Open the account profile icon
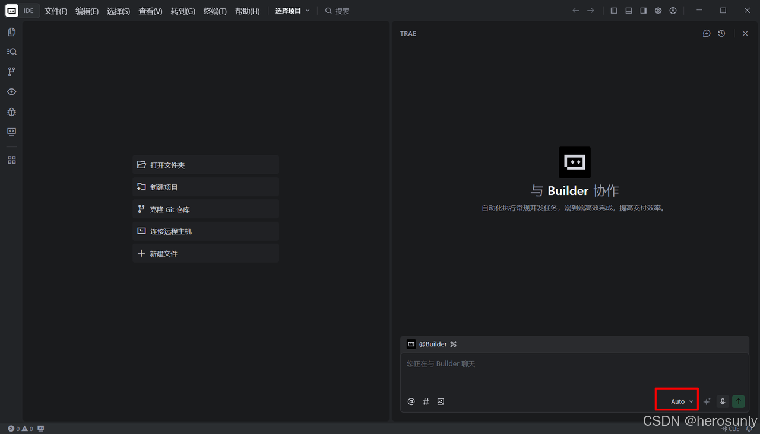This screenshot has height=434, width=760. point(673,11)
